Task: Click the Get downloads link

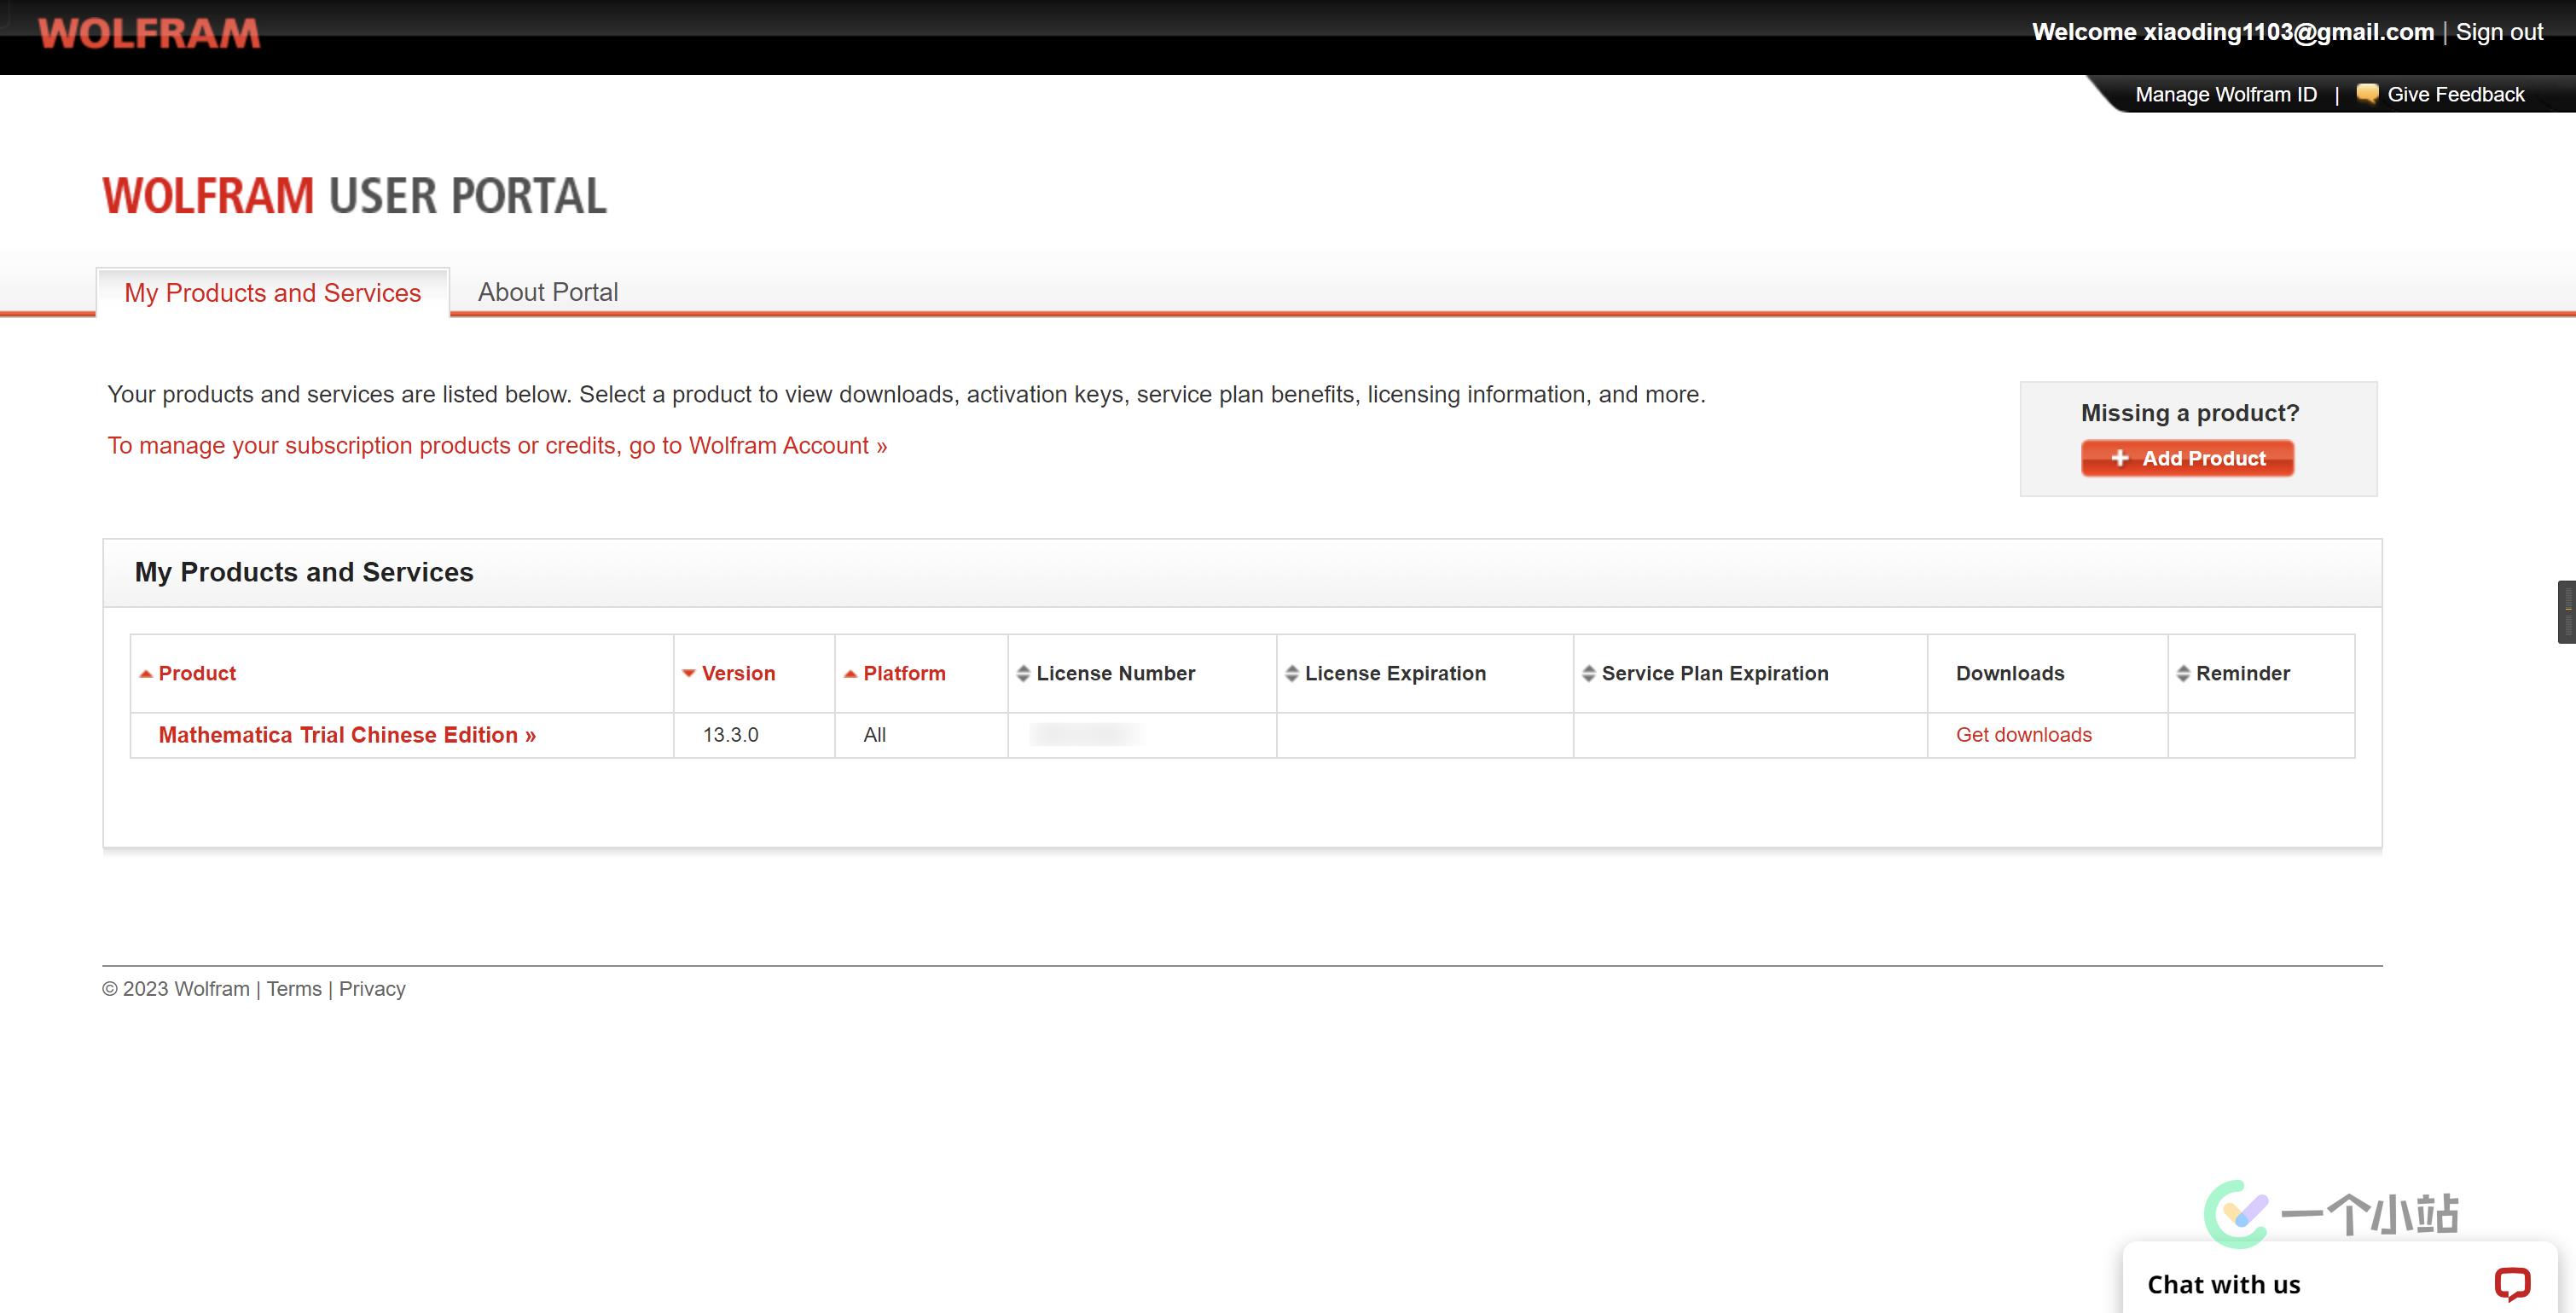Action: pyautogui.click(x=2023, y=734)
